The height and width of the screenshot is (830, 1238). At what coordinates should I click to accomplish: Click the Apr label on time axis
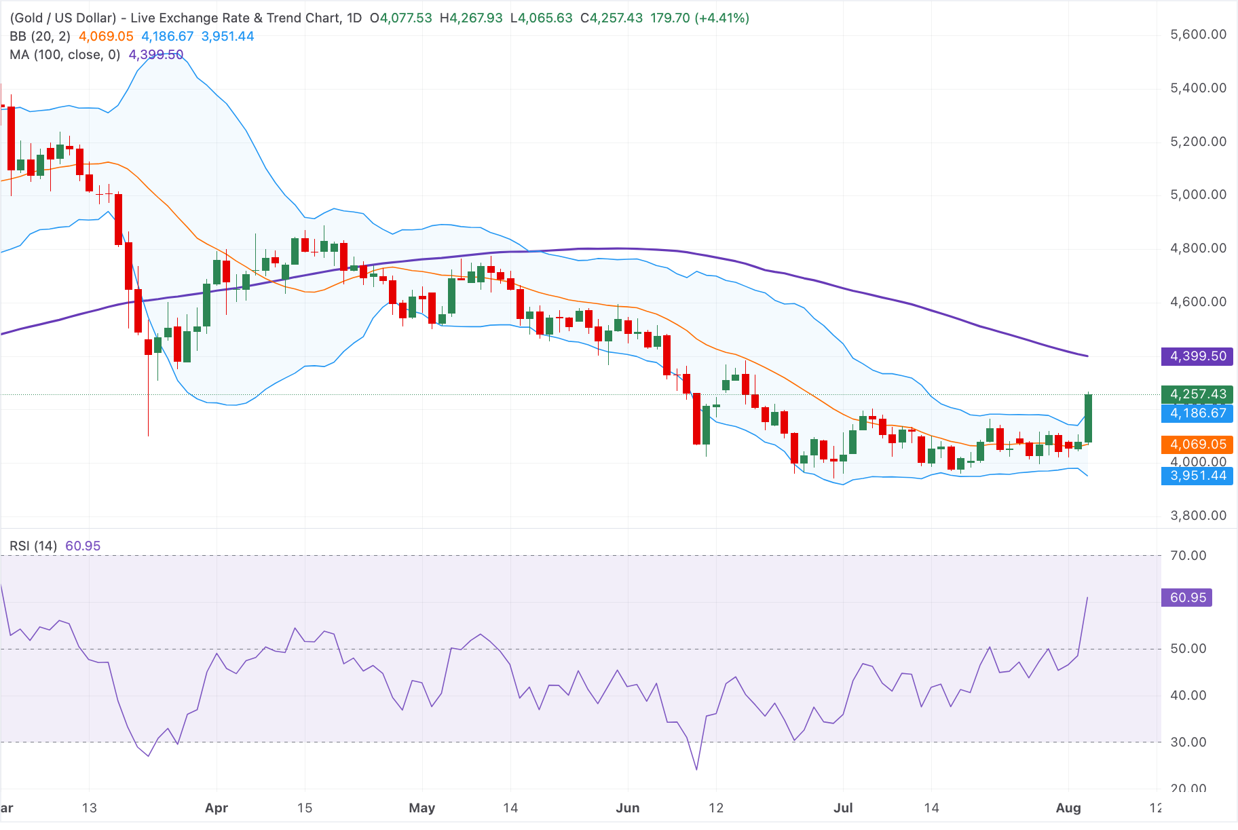click(x=217, y=808)
